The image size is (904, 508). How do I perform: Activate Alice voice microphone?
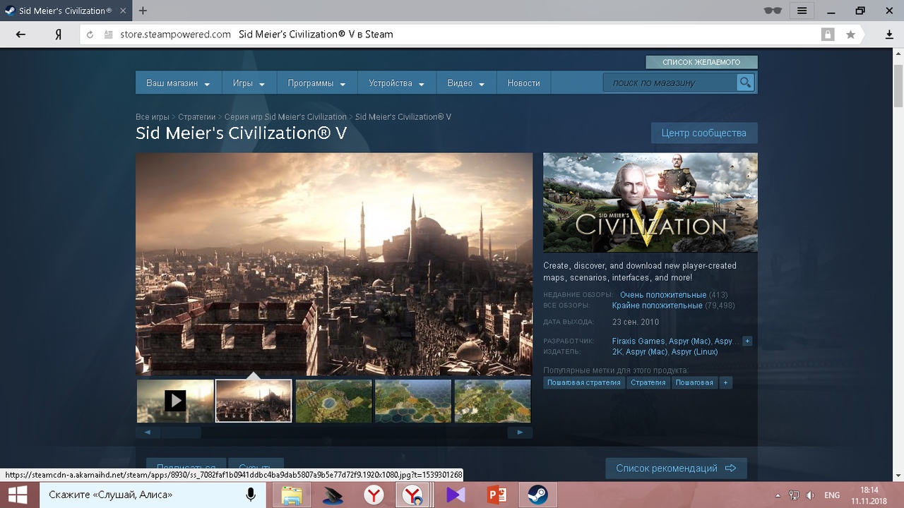pos(250,495)
